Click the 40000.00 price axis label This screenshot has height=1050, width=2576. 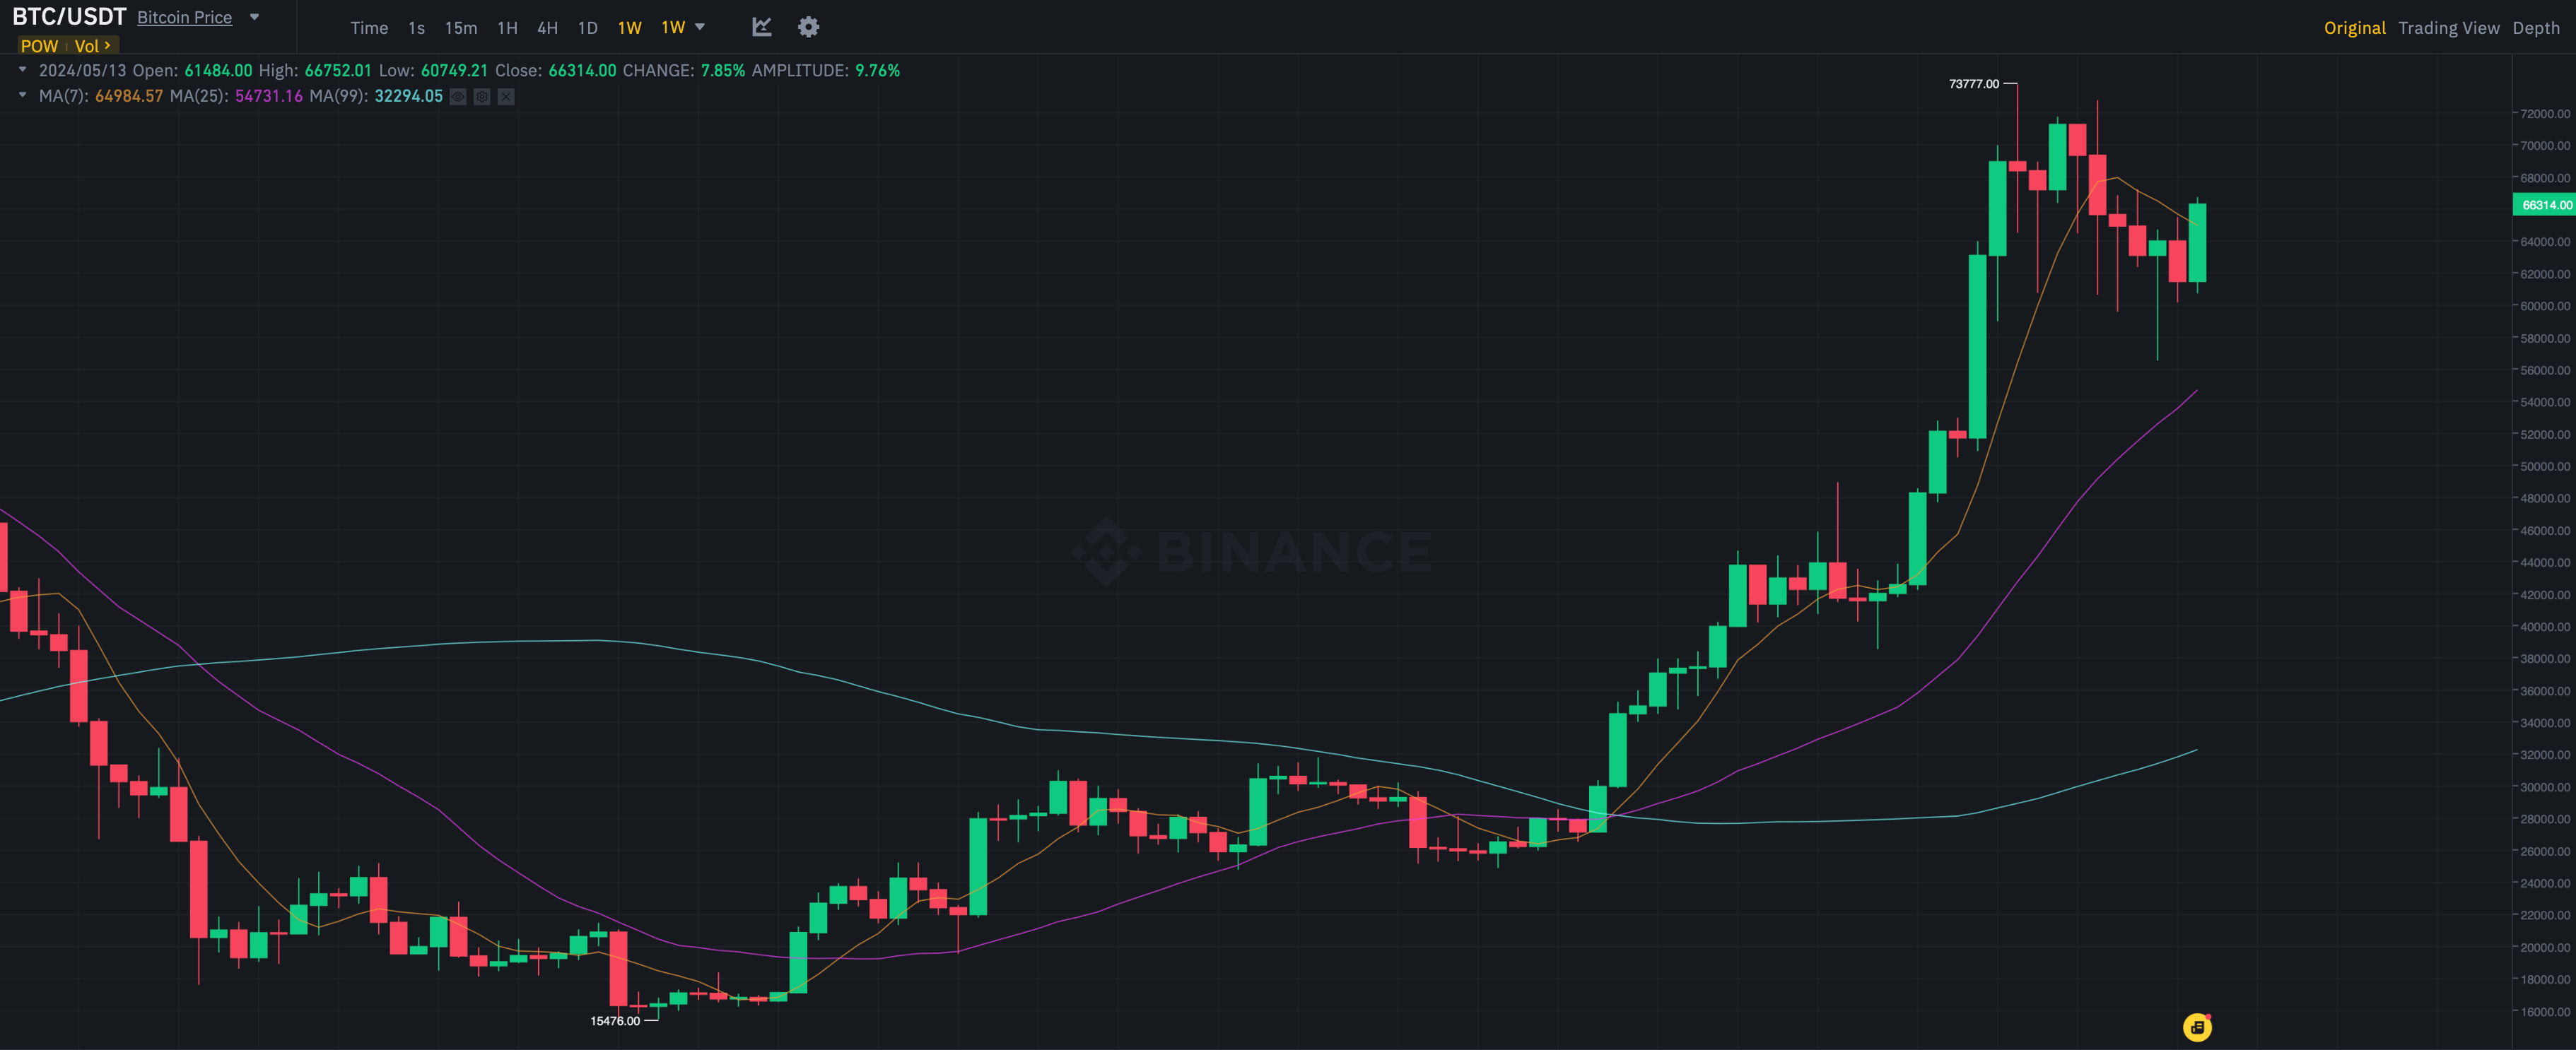(2545, 626)
